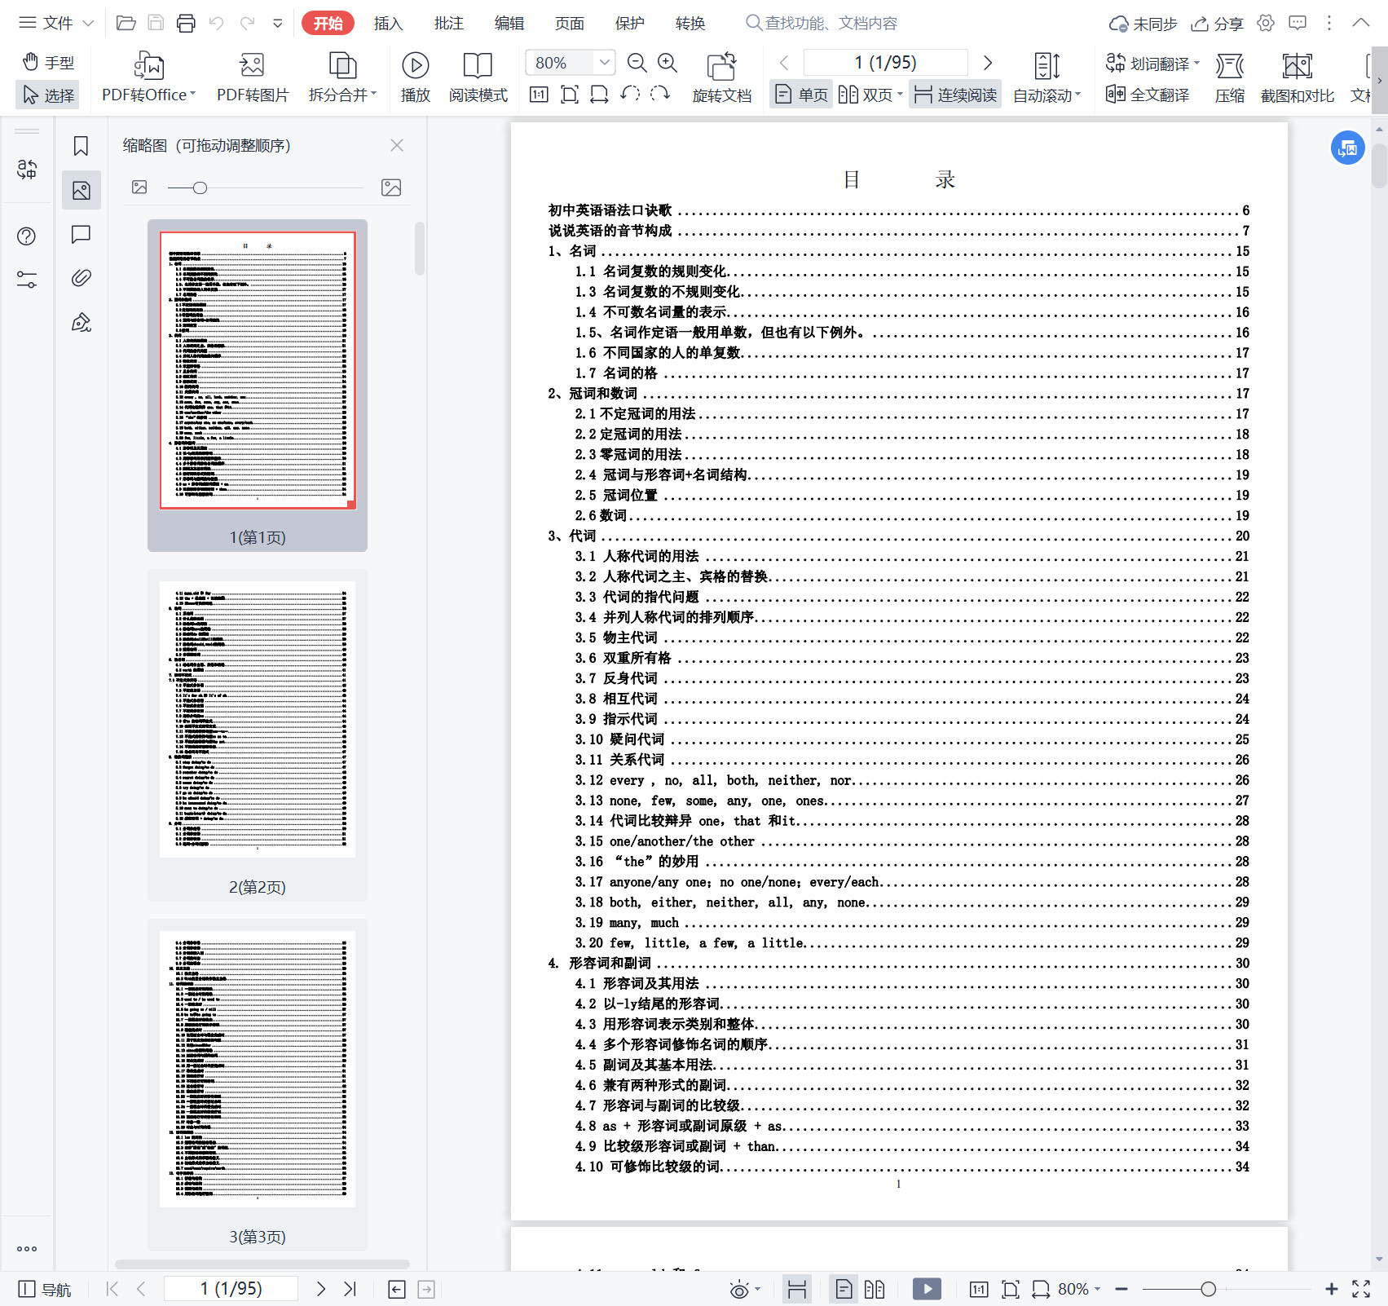Switch to 插入 tab

pos(388,23)
